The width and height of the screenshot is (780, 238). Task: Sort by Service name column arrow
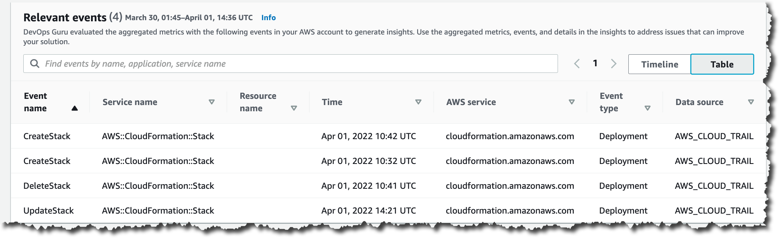pos(212,102)
